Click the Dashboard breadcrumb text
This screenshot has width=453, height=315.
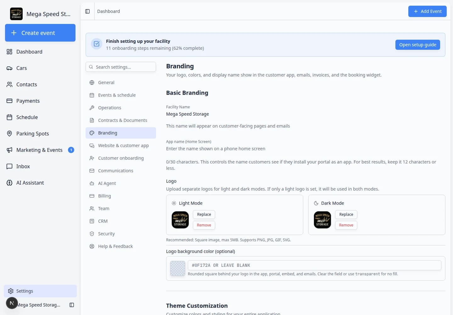coord(109,11)
